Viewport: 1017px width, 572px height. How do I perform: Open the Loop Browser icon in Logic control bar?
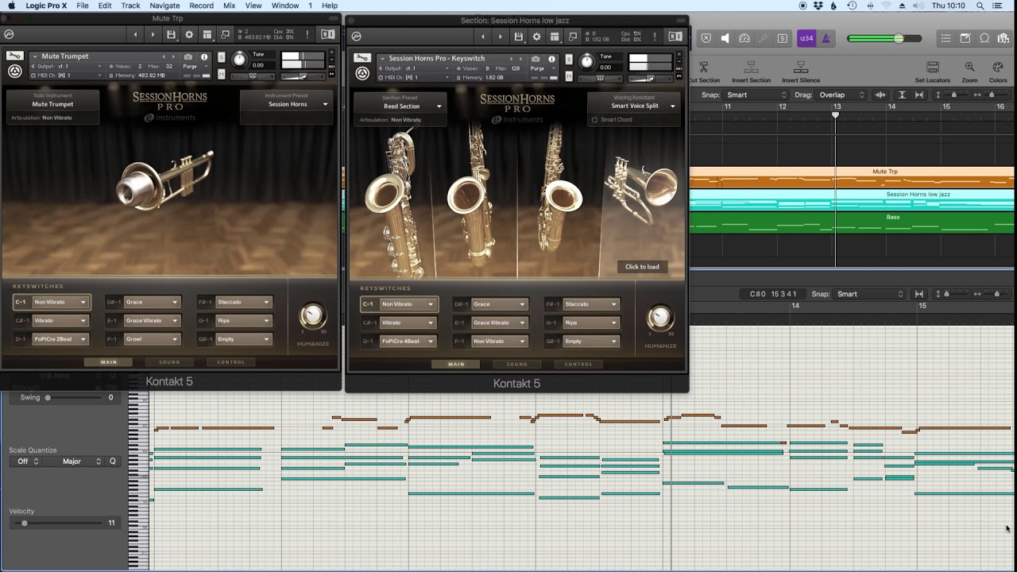(x=984, y=38)
